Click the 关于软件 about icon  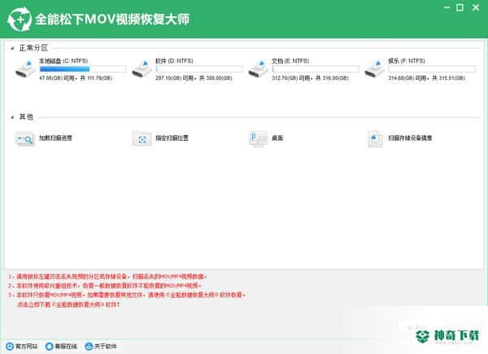coord(89,346)
